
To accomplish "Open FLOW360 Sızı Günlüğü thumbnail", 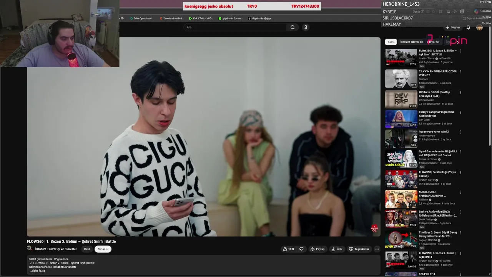I will (x=401, y=179).
